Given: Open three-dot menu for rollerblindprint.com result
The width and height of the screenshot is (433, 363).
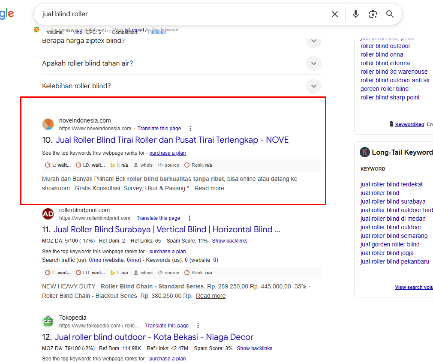Looking at the screenshot, I should click(x=189, y=218).
